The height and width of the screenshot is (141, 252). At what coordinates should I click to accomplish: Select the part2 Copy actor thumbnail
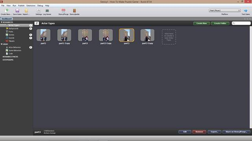pyautogui.click(x=106, y=35)
